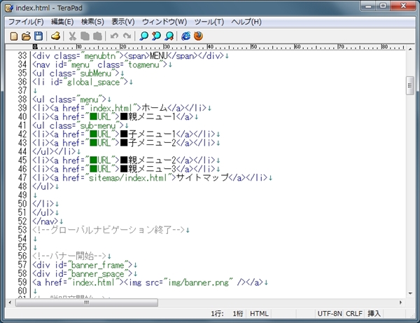
Task: Open the 表示(V) menu
Action: pyautogui.click(x=123, y=22)
